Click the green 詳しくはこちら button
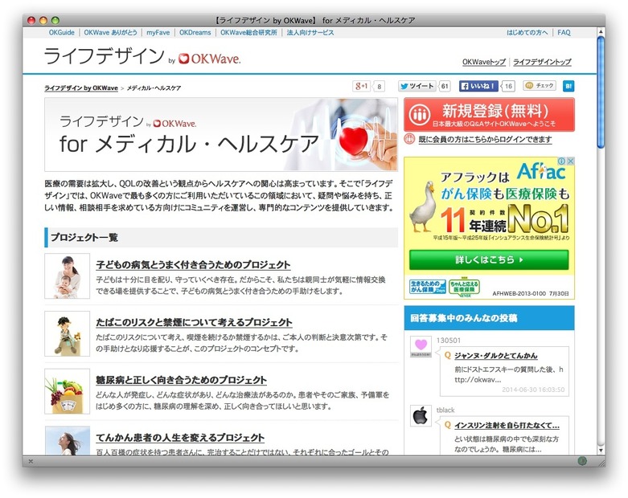 (489, 260)
